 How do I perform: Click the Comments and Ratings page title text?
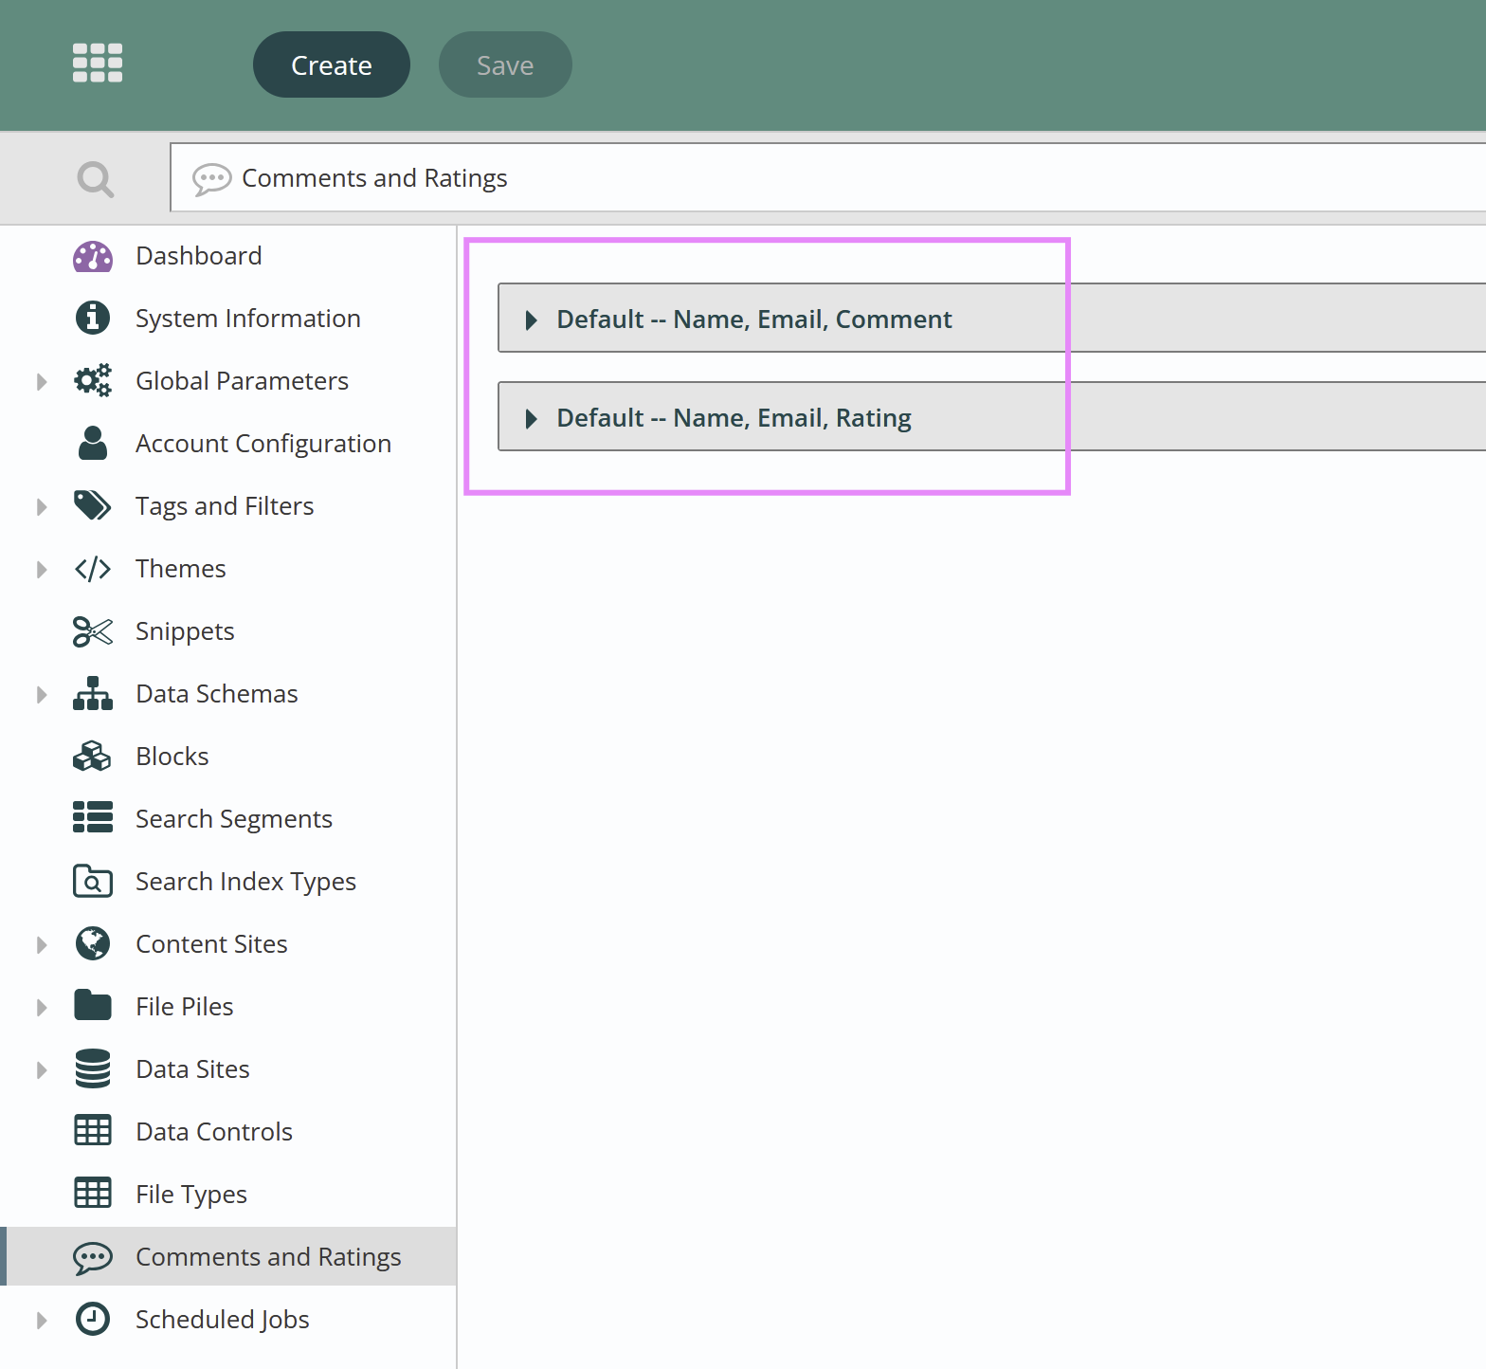point(374,178)
